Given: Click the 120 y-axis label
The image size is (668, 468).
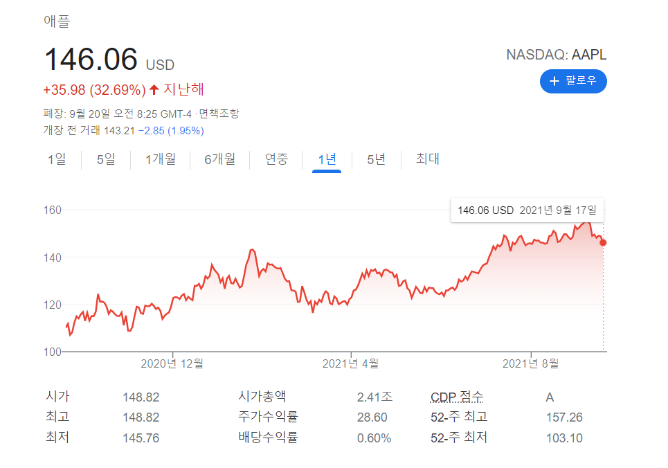Looking at the screenshot, I should click(53, 305).
